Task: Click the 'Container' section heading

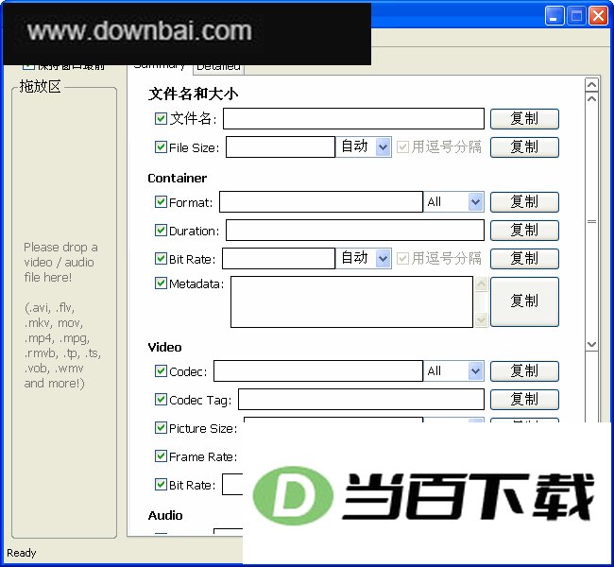Action: 178,179
